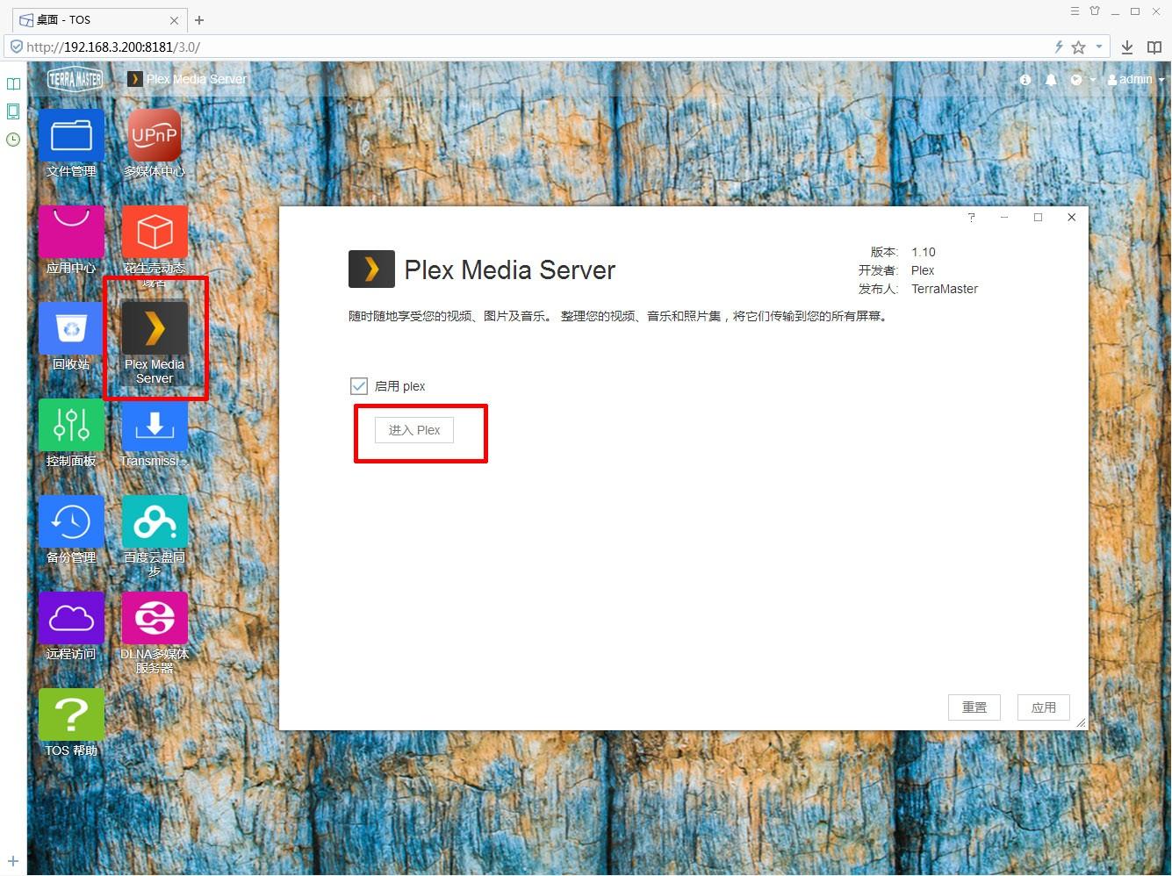Toggle the 启用 plex checkbox

coord(359,386)
